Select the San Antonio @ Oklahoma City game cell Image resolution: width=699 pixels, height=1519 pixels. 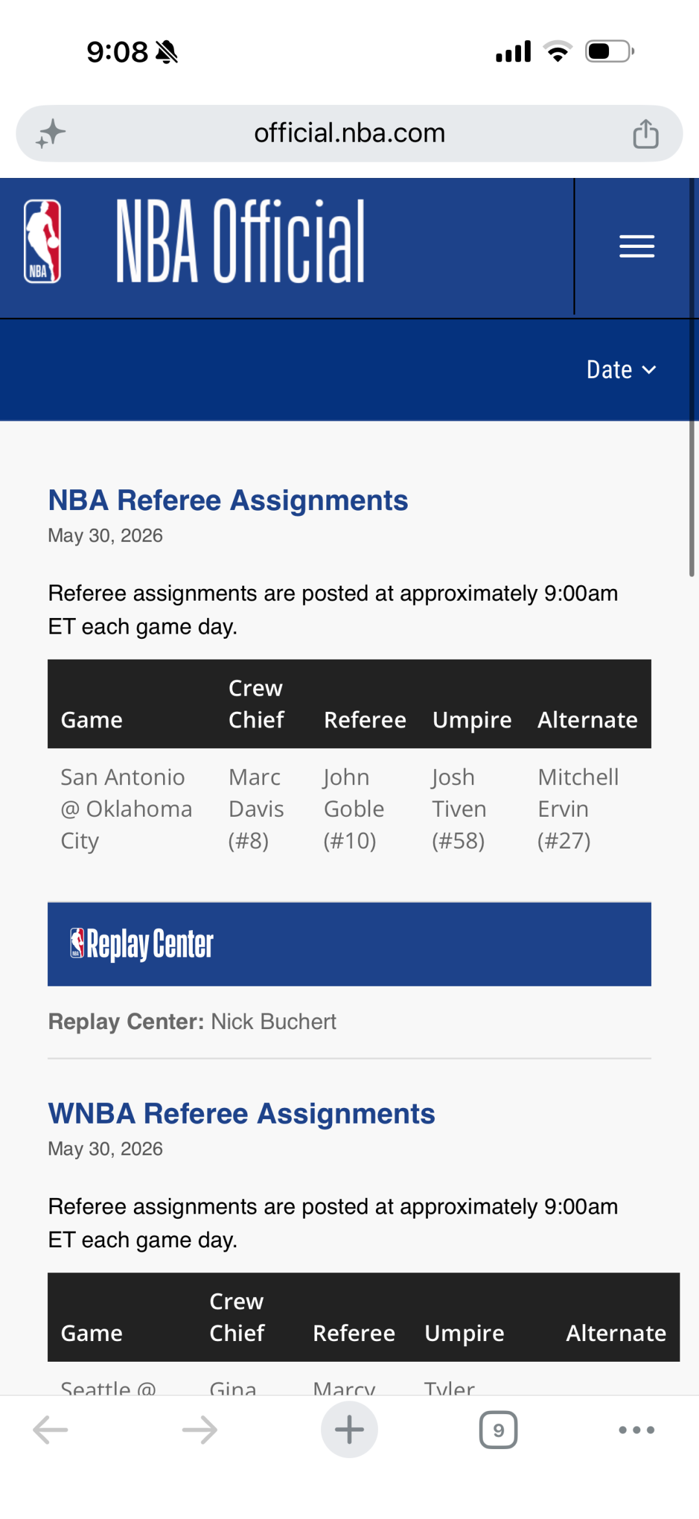(127, 809)
